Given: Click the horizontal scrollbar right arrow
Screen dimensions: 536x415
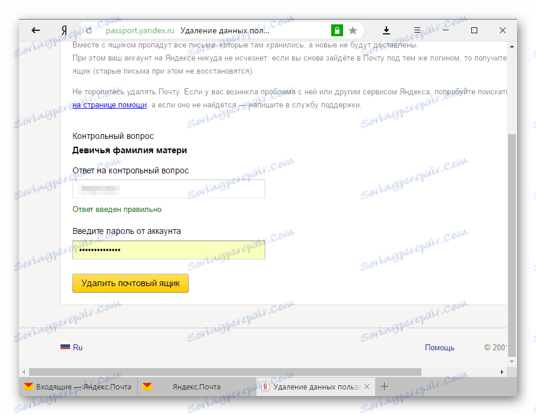Looking at the screenshot, I should tap(502, 372).
